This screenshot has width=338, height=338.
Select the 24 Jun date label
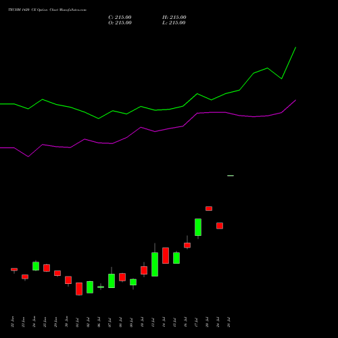click(x=34, y=322)
